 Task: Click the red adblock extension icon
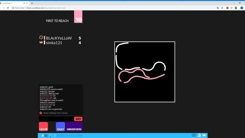227,8
